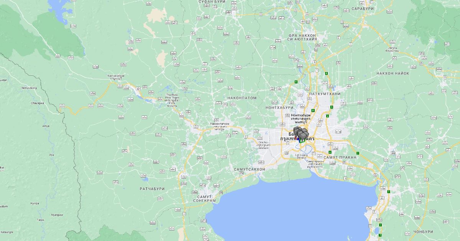The height and width of the screenshot is (241, 460).
Task: Click the Sinbyudaing place label
Action: [x=29, y=88]
